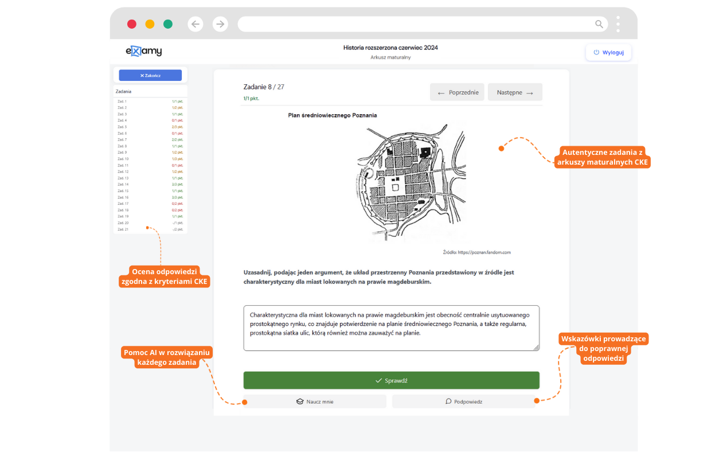This screenshot has height=452, width=723.
Task: Open Zad. 21 from the task list
Action: (x=150, y=229)
